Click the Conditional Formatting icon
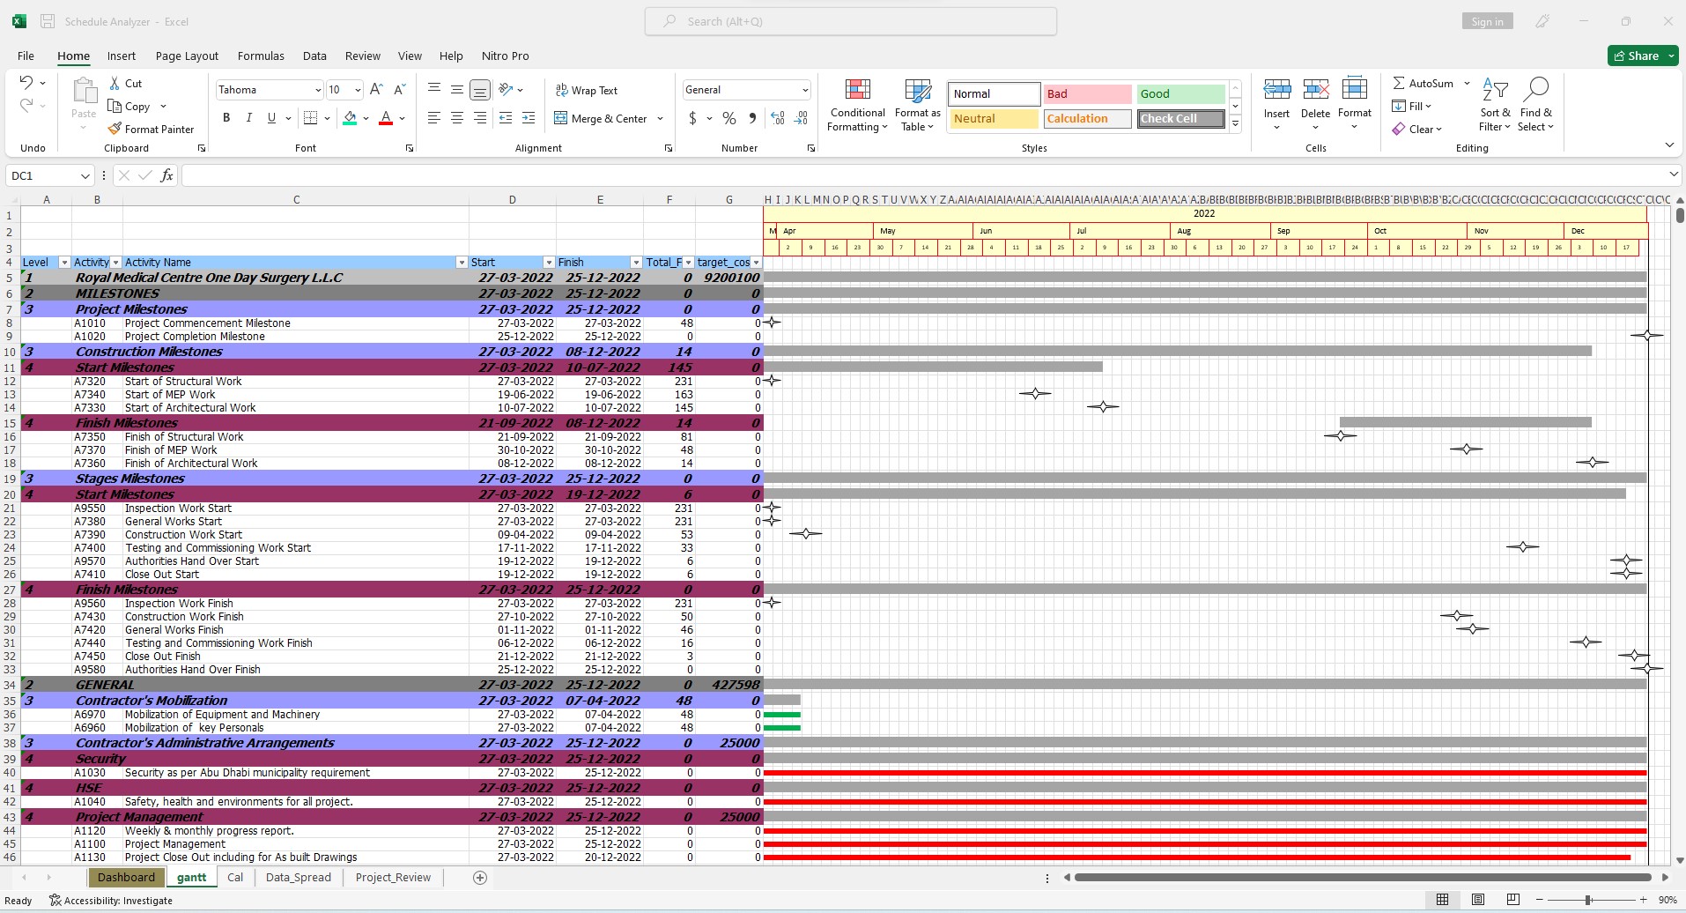Viewport: 1686px width, 913px height. (857, 90)
